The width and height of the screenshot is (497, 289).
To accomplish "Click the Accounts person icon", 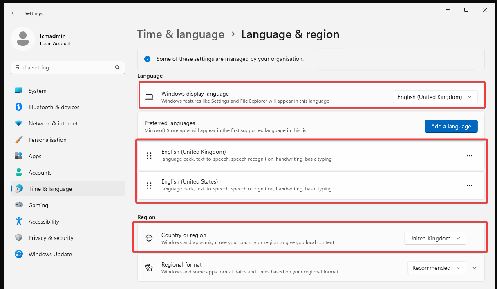I will pos(19,173).
